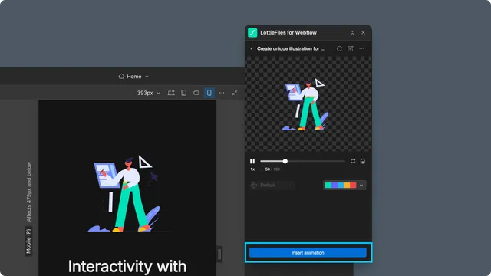Open more breakpoint options
The width and height of the screenshot is (491, 276).
coord(222,93)
